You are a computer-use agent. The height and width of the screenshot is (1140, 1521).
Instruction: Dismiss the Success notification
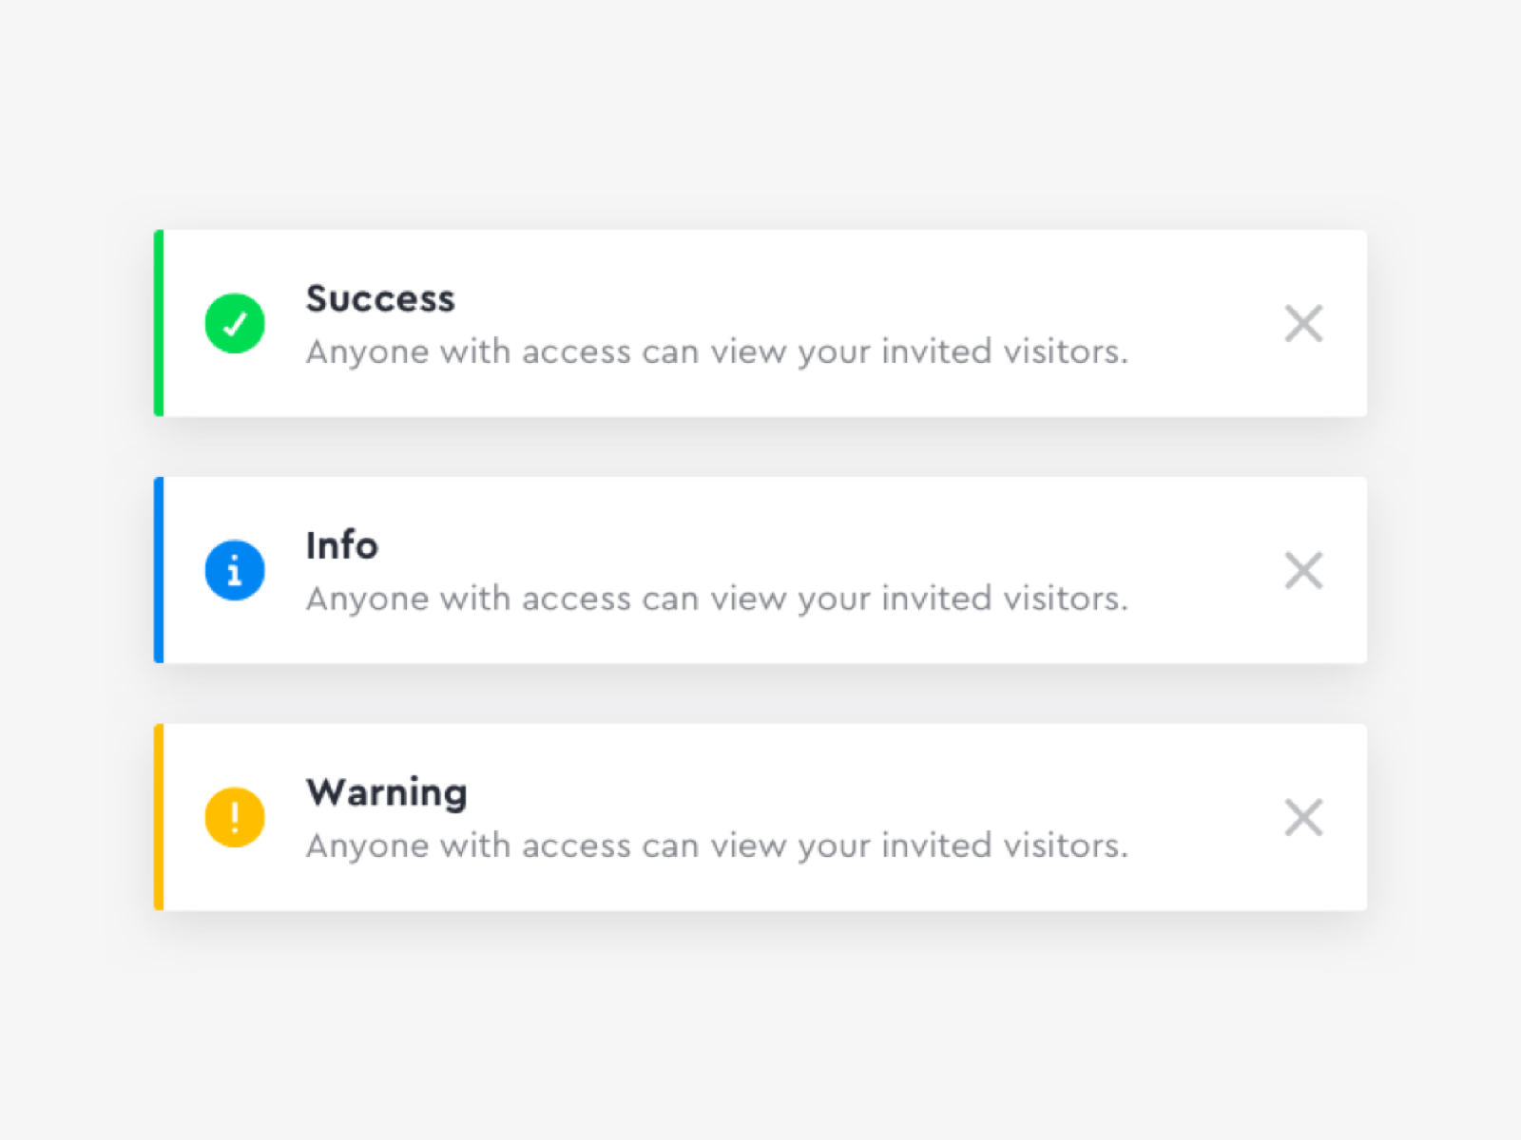[x=1303, y=323]
